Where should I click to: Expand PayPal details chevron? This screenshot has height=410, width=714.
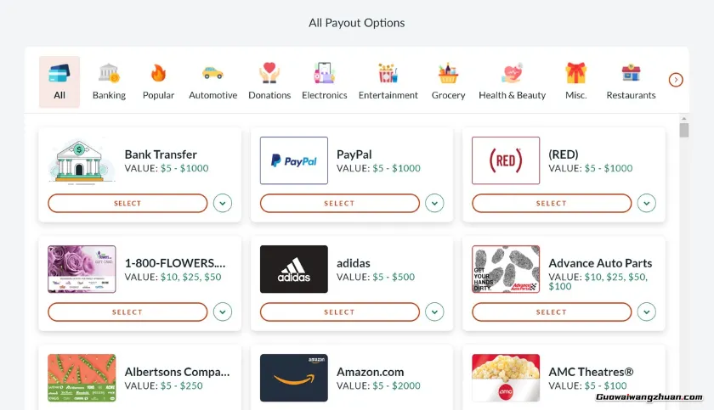tap(435, 204)
